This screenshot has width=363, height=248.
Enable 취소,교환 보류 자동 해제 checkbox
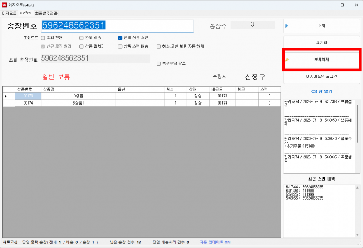coord(158,47)
